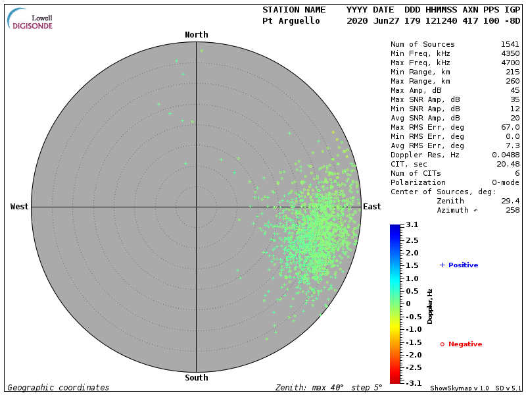Click Min SNR Amp value 12
This screenshot has width=526, height=395.
coord(515,109)
